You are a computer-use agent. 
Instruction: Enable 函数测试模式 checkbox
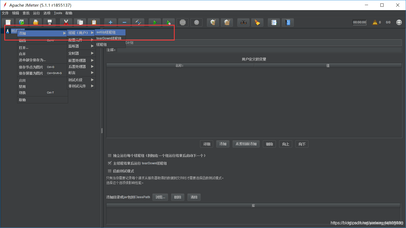[x=110, y=171]
